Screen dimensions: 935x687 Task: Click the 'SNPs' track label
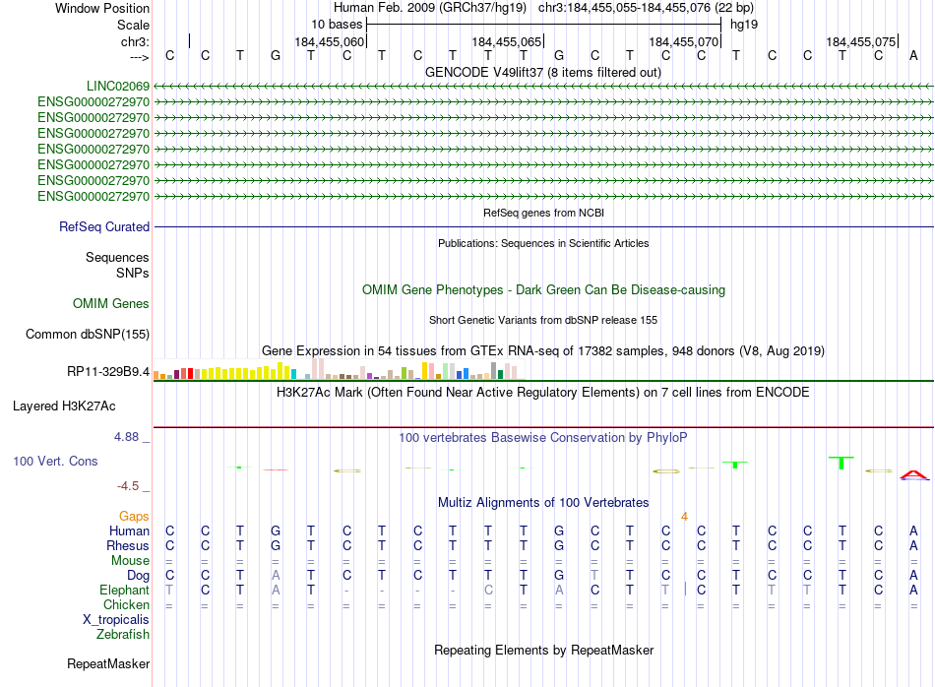click(x=133, y=273)
